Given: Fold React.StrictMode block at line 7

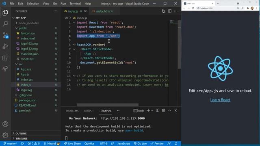Looking at the screenshot, I should tap(74, 49).
